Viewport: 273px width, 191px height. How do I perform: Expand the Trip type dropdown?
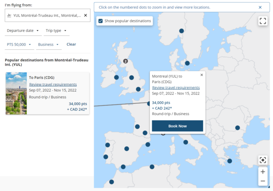coord(56,31)
